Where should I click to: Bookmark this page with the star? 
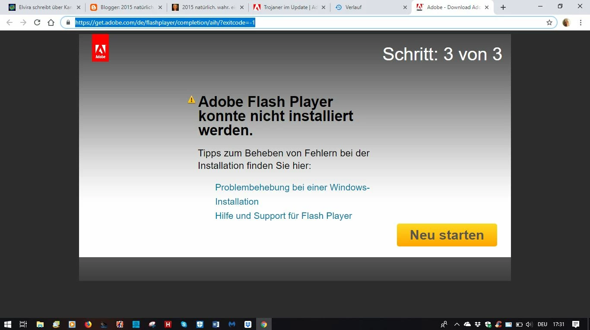(x=549, y=22)
